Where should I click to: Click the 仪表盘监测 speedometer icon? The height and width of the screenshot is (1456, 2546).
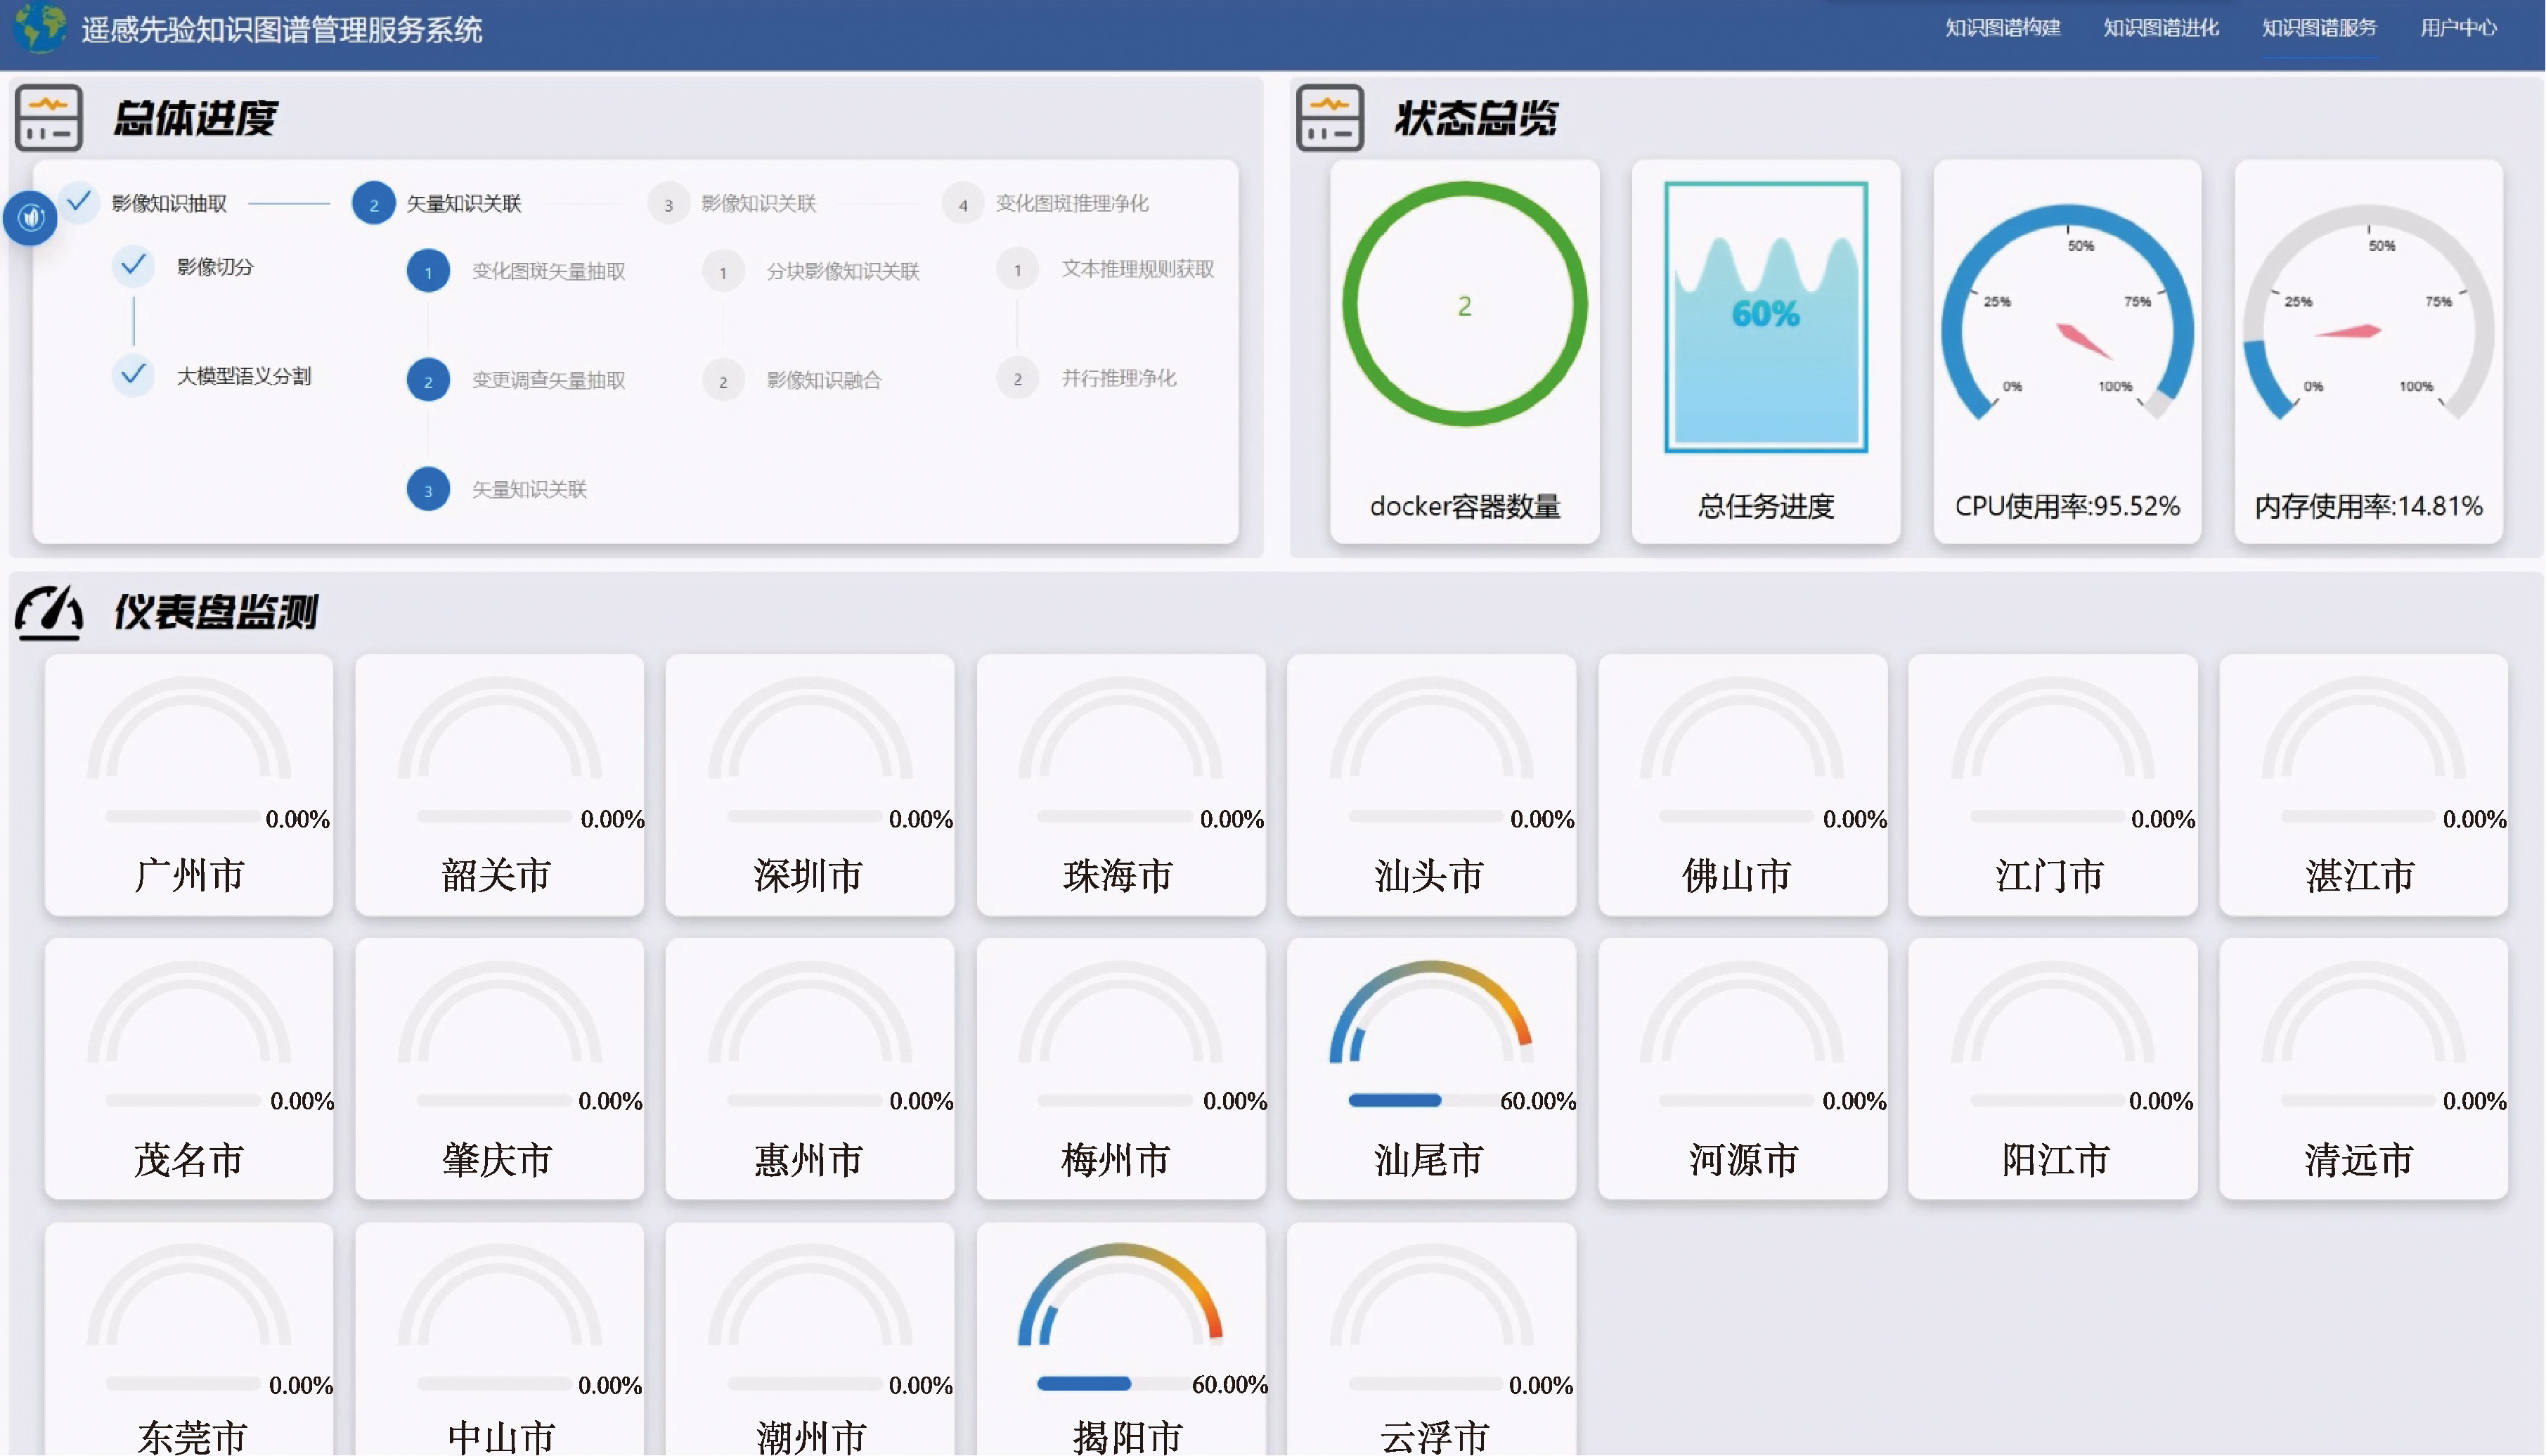[x=48, y=612]
